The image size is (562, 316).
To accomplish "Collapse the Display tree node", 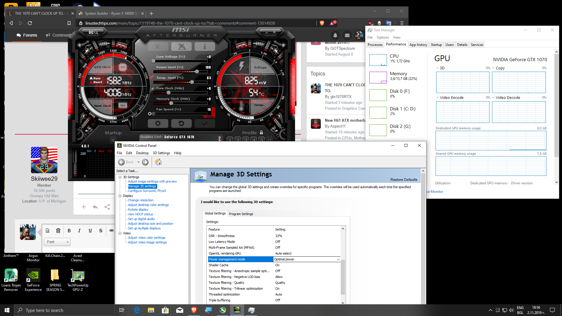I will [x=120, y=196].
